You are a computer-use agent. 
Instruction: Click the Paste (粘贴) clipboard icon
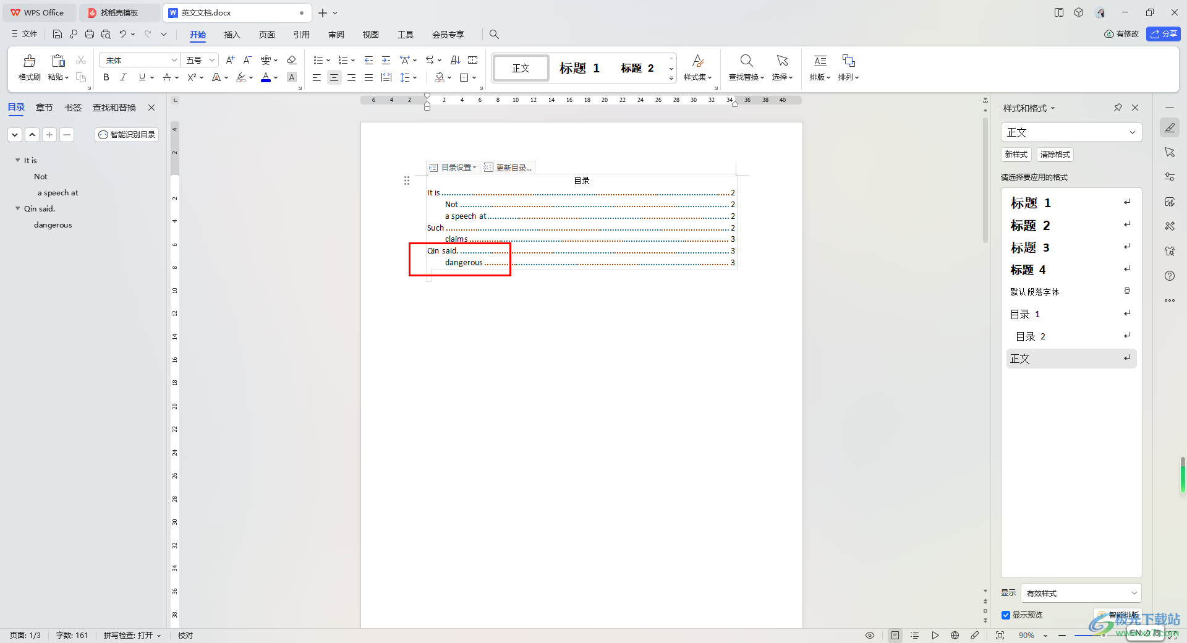(58, 61)
